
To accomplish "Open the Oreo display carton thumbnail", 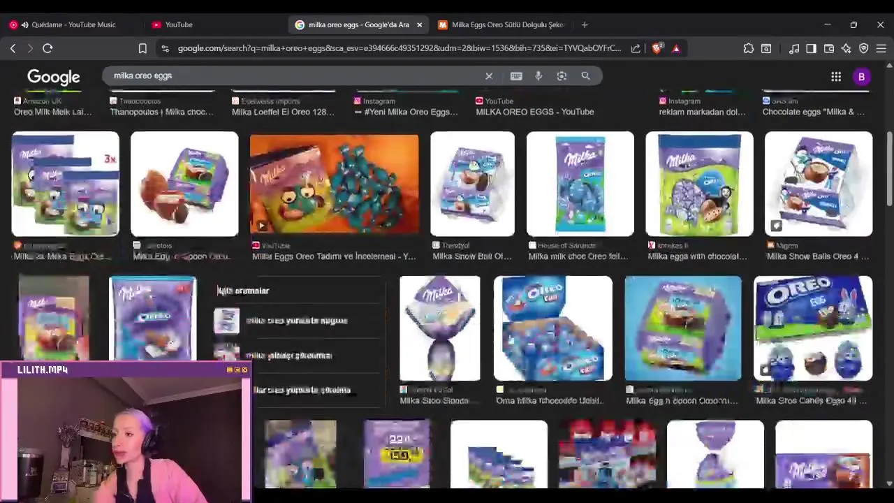I will 552,328.
